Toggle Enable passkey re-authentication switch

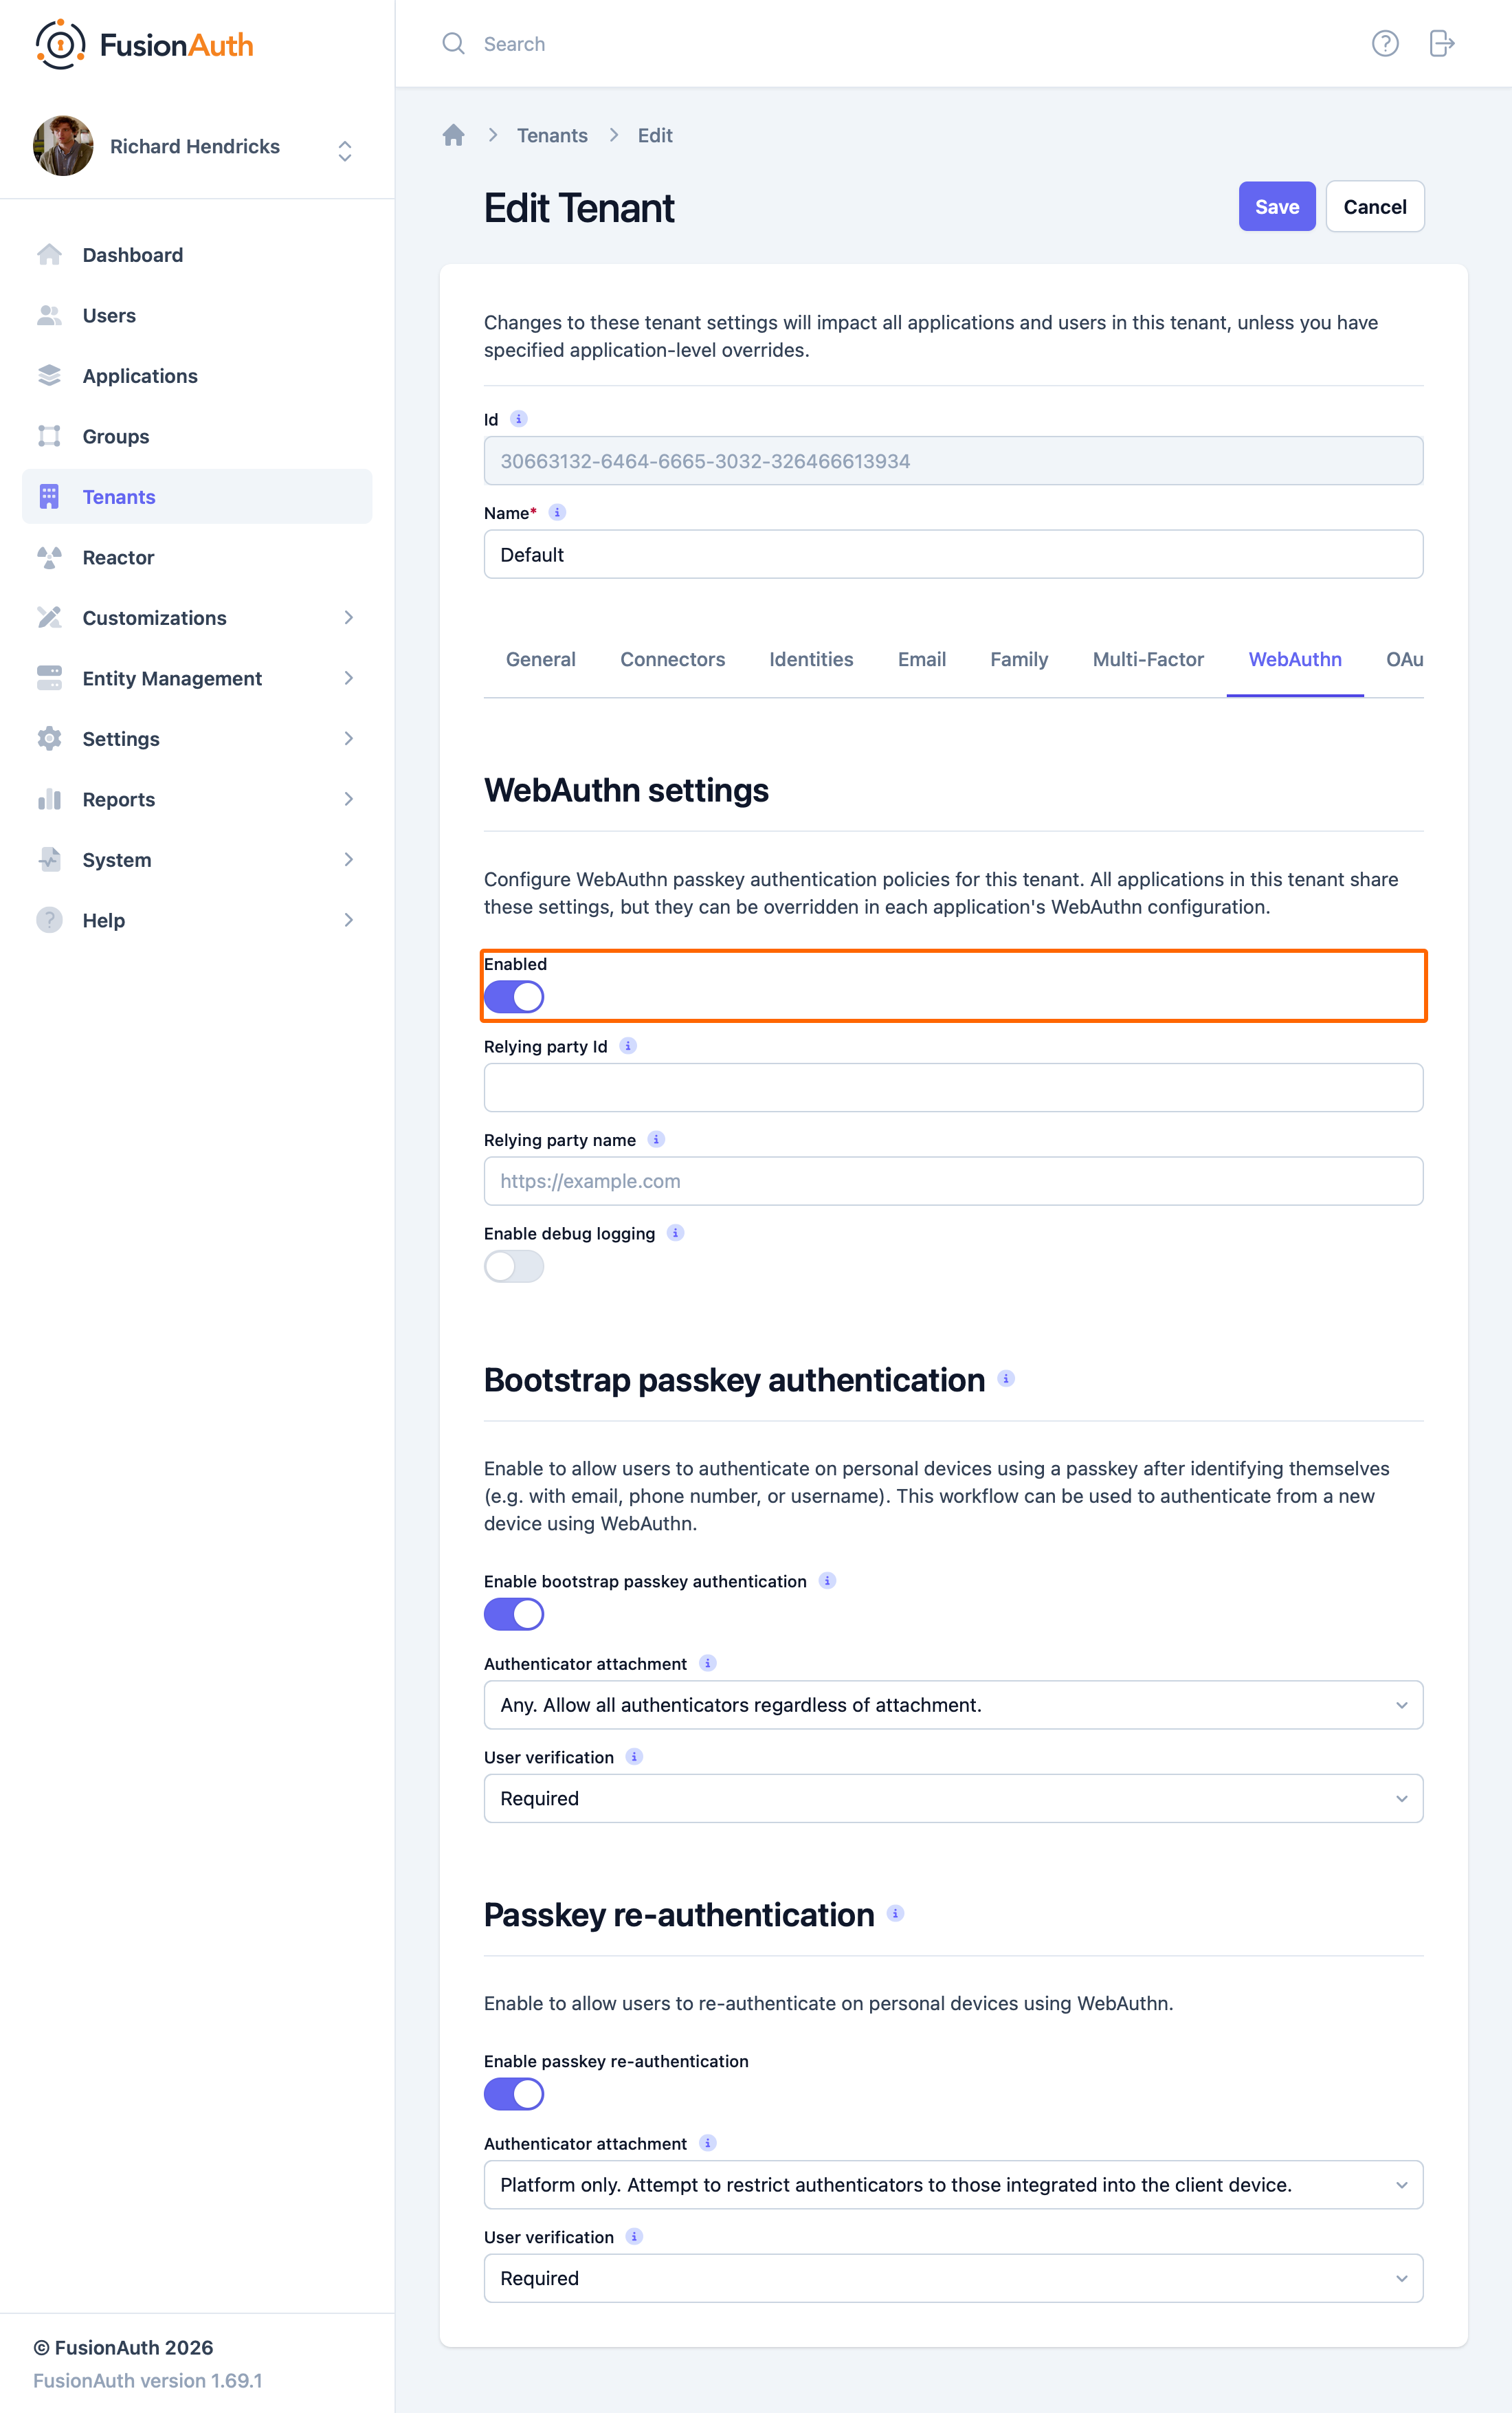[514, 2094]
